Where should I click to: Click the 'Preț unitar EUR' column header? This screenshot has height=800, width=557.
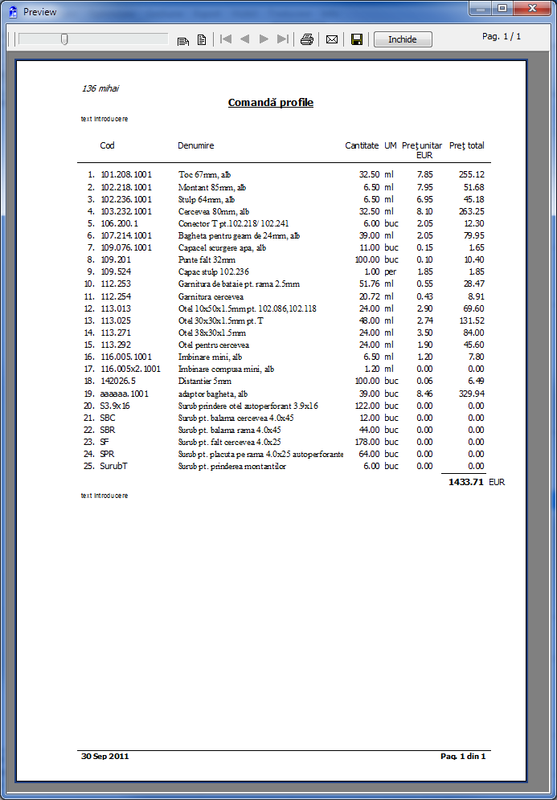[422, 150]
